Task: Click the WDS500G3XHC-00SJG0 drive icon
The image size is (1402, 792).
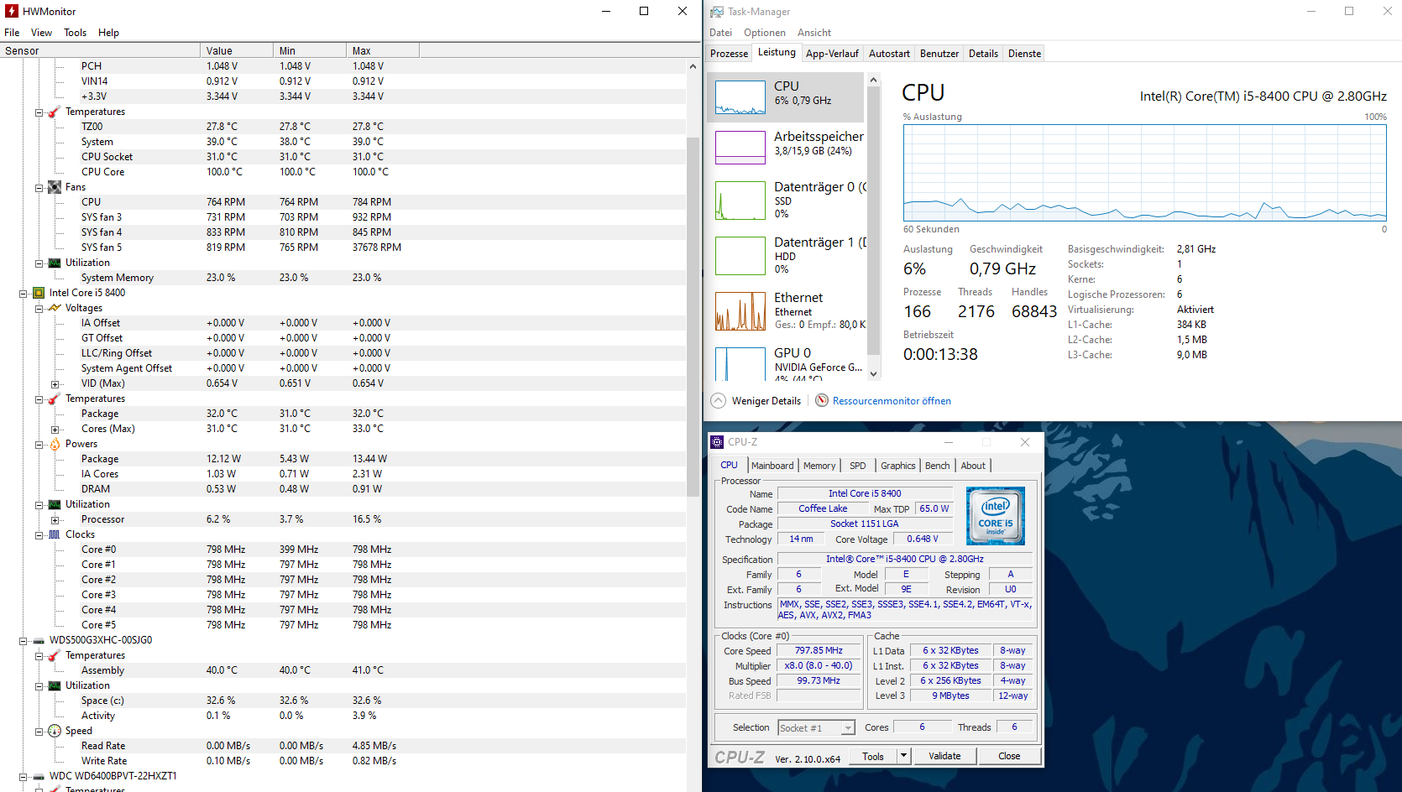Action: pos(39,640)
